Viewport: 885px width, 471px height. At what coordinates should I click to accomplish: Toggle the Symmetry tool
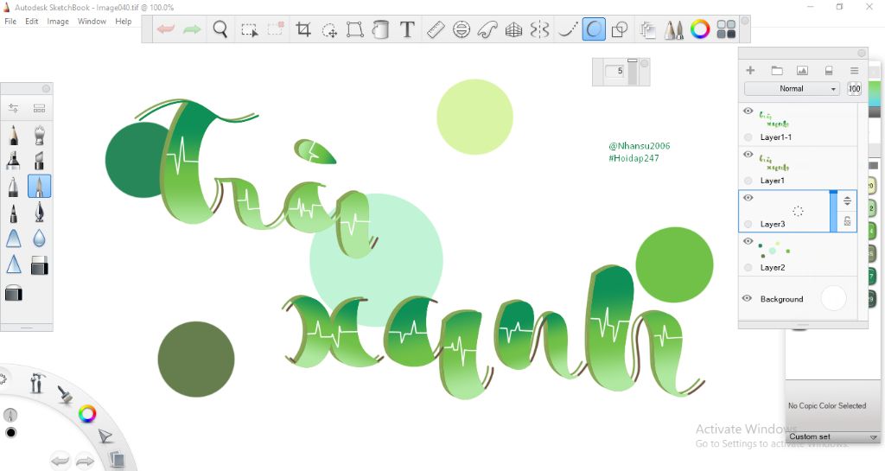pos(539,29)
